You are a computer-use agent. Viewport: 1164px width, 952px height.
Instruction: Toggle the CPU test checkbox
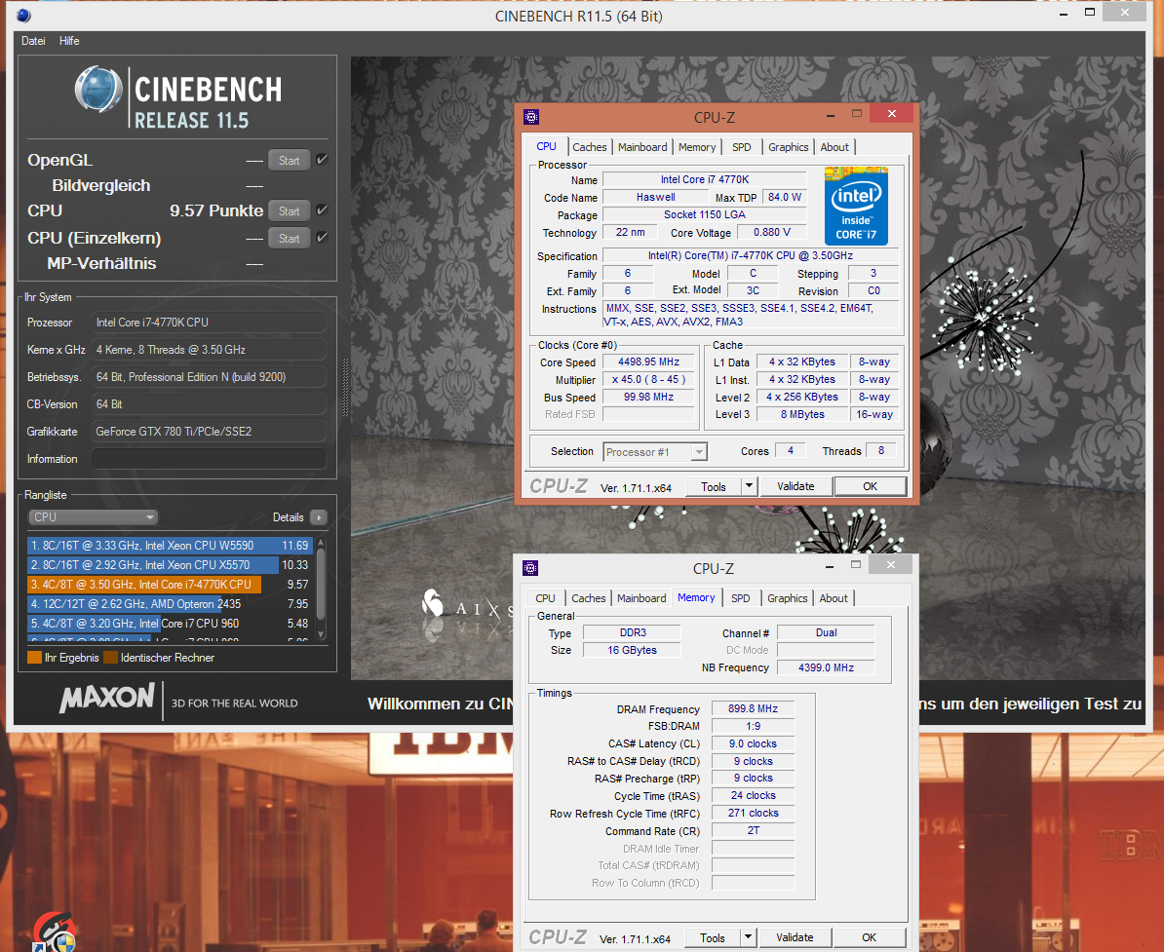point(322,210)
